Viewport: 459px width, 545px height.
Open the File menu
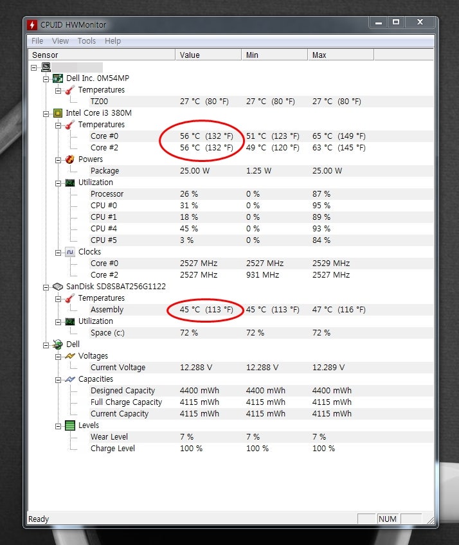(x=37, y=41)
